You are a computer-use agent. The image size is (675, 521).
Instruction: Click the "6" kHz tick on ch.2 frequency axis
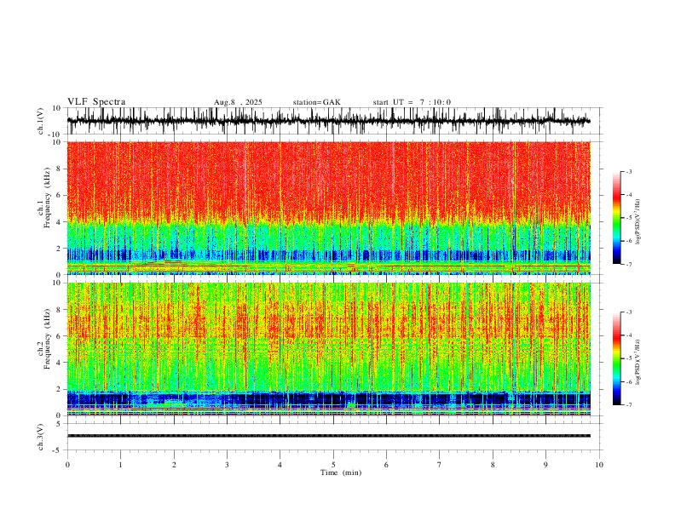tap(60, 335)
